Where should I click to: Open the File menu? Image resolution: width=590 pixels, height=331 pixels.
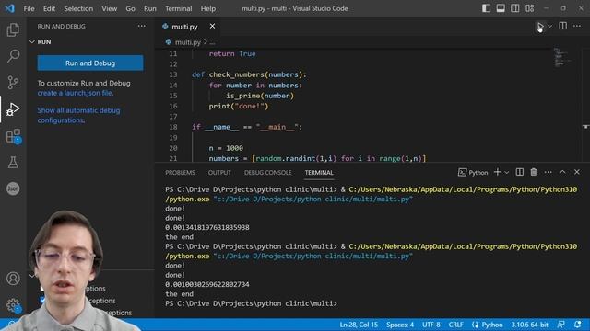pos(29,8)
